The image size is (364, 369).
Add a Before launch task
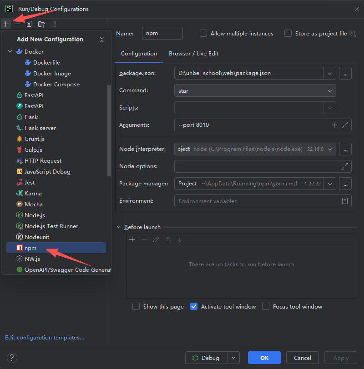pyautogui.click(x=132, y=239)
